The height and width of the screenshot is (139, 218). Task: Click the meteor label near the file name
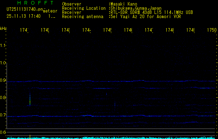tap(50, 11)
